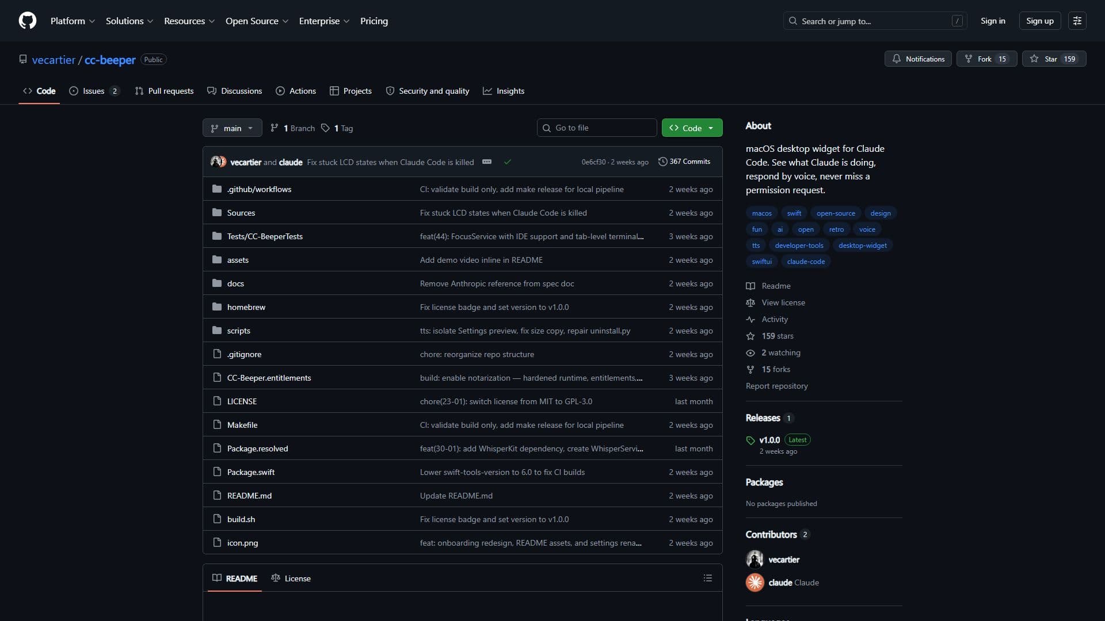Click vecartier contributor avatar
The height and width of the screenshot is (621, 1105).
(x=755, y=559)
